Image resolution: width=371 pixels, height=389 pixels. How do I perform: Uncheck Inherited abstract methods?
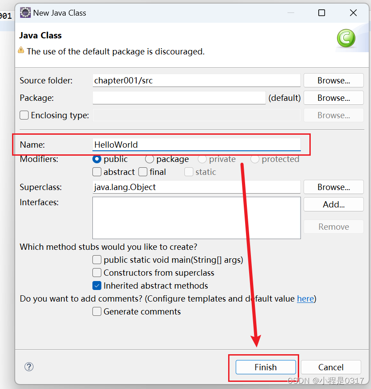97,286
